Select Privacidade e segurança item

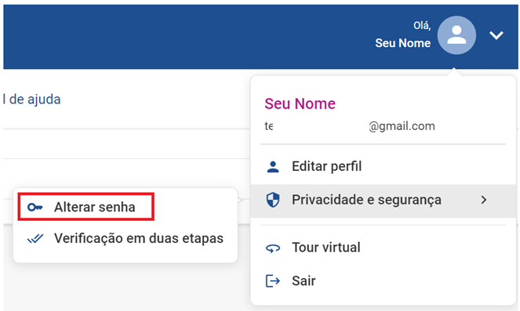(383, 201)
